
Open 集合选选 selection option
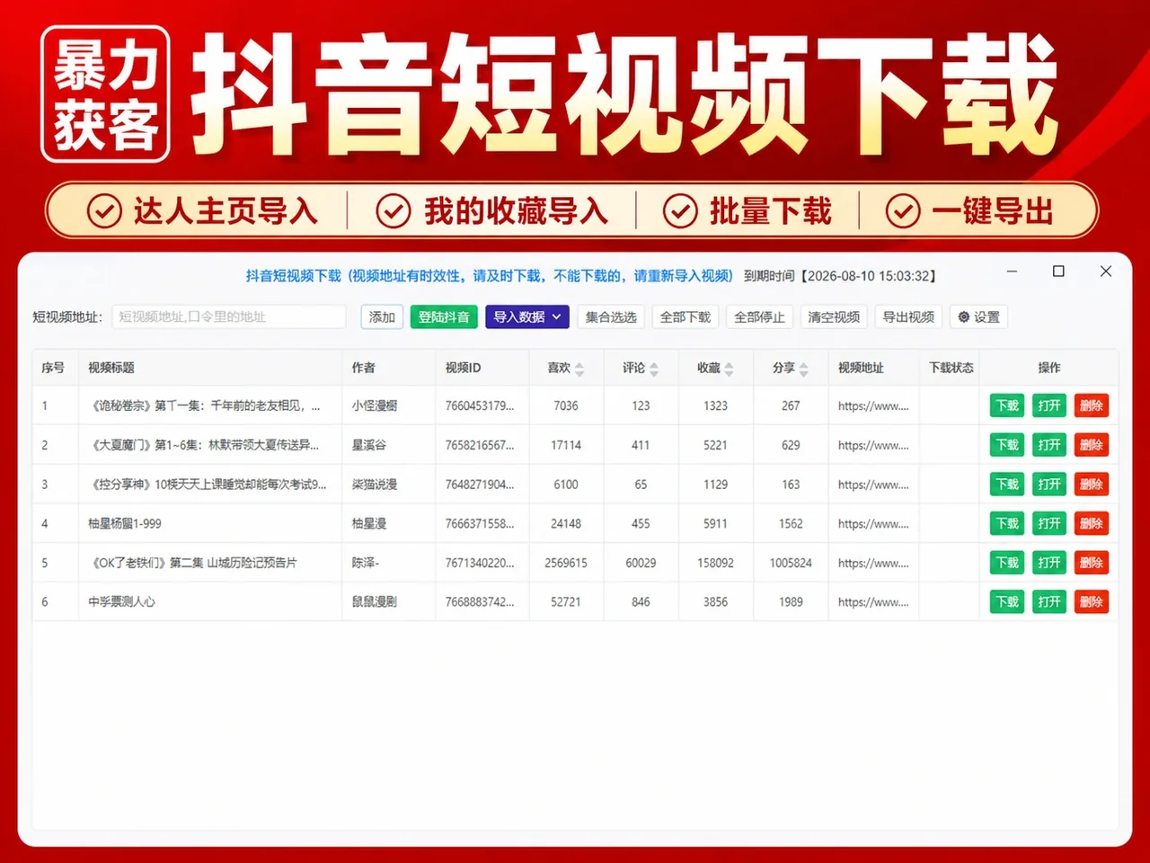pyautogui.click(x=611, y=317)
